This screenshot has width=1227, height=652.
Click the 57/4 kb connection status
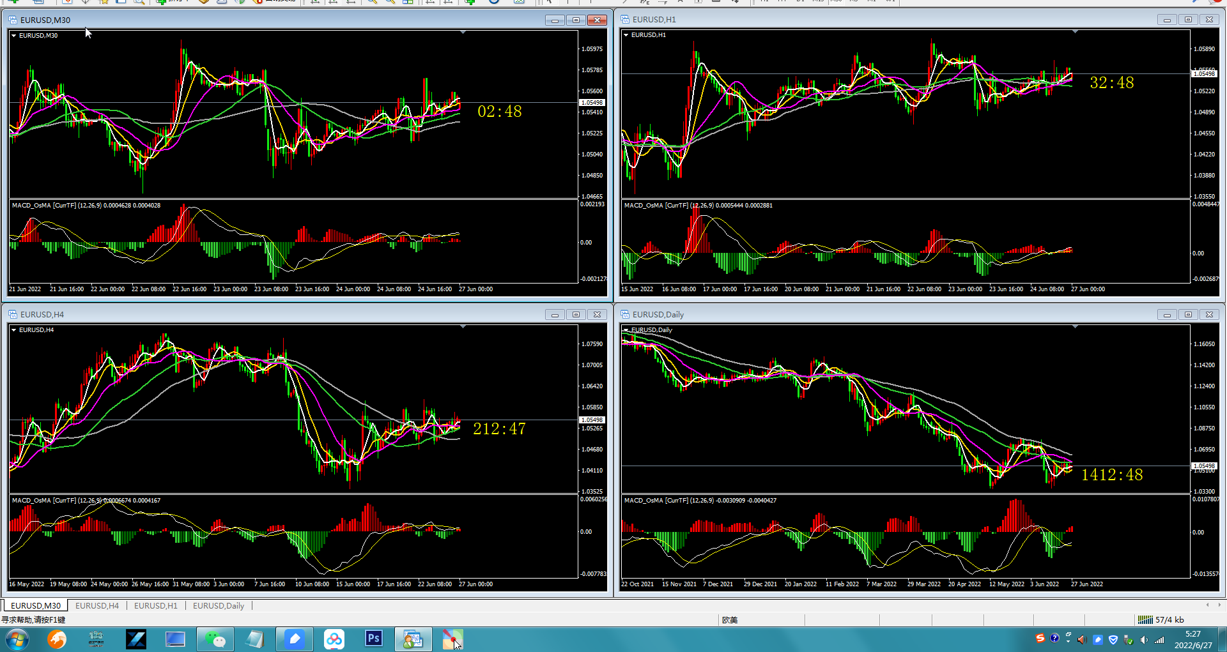[x=1161, y=619]
